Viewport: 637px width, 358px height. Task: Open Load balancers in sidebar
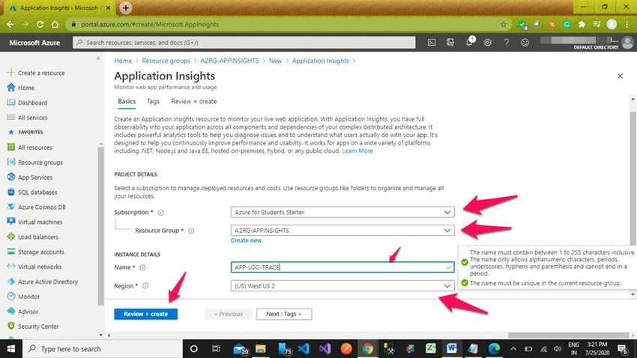(x=32, y=237)
